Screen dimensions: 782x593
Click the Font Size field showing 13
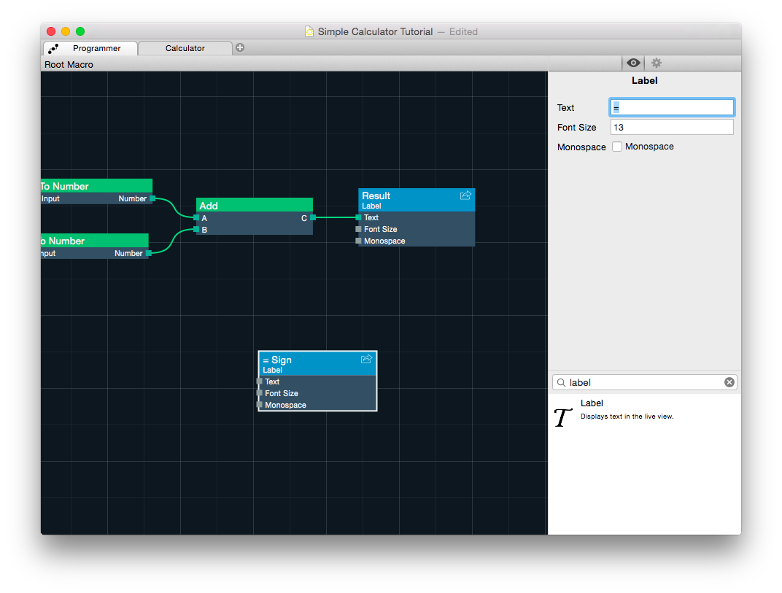[x=672, y=127]
